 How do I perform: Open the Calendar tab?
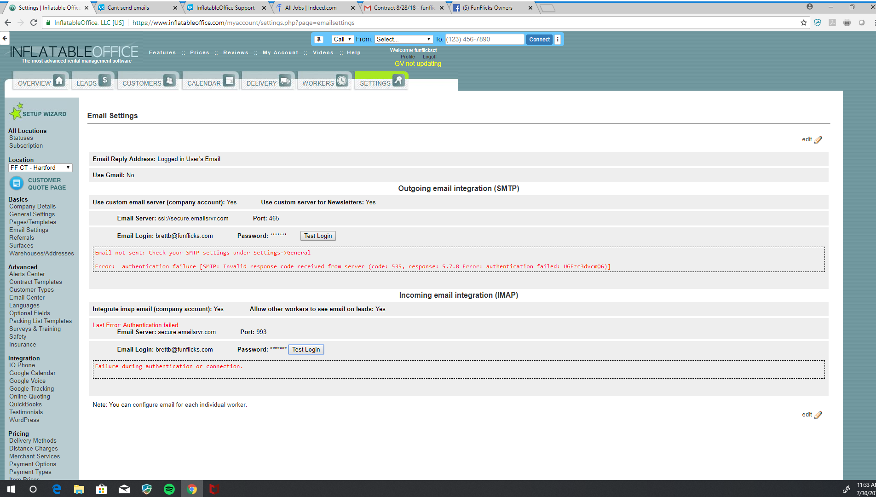(210, 82)
